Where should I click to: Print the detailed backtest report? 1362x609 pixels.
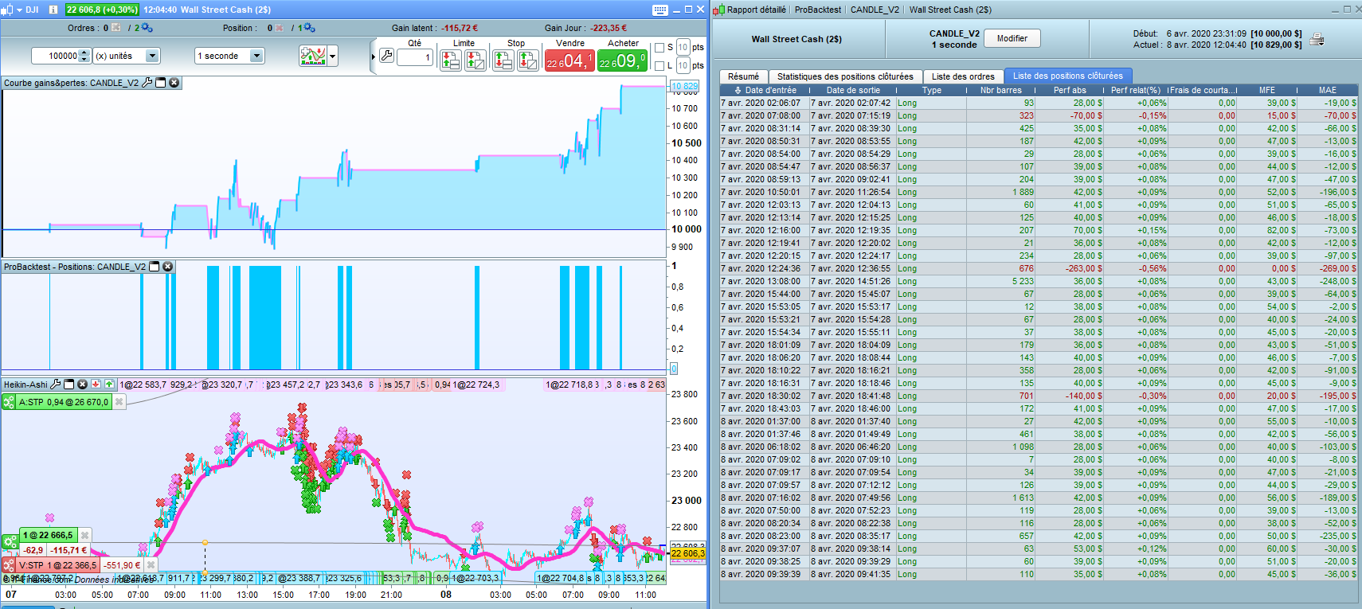(1317, 39)
